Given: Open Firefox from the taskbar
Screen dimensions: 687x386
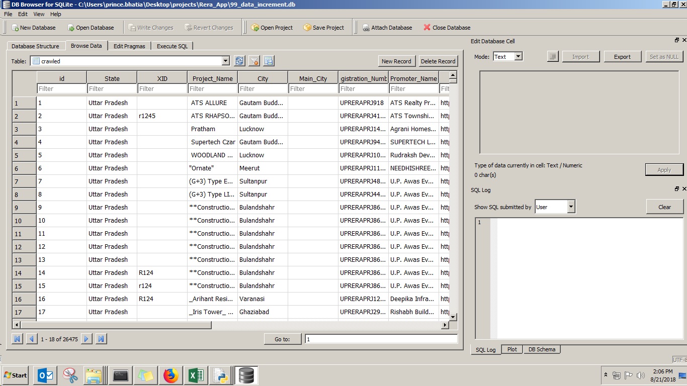Looking at the screenshot, I should (171, 375).
